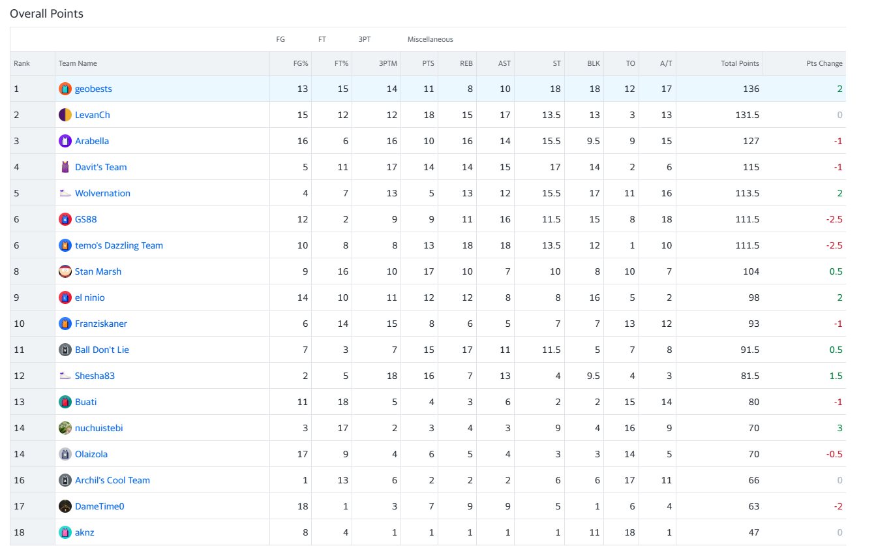Image resolution: width=876 pixels, height=546 pixels.
Task: Click the Olaizola team logo icon
Action: pyautogui.click(x=65, y=454)
